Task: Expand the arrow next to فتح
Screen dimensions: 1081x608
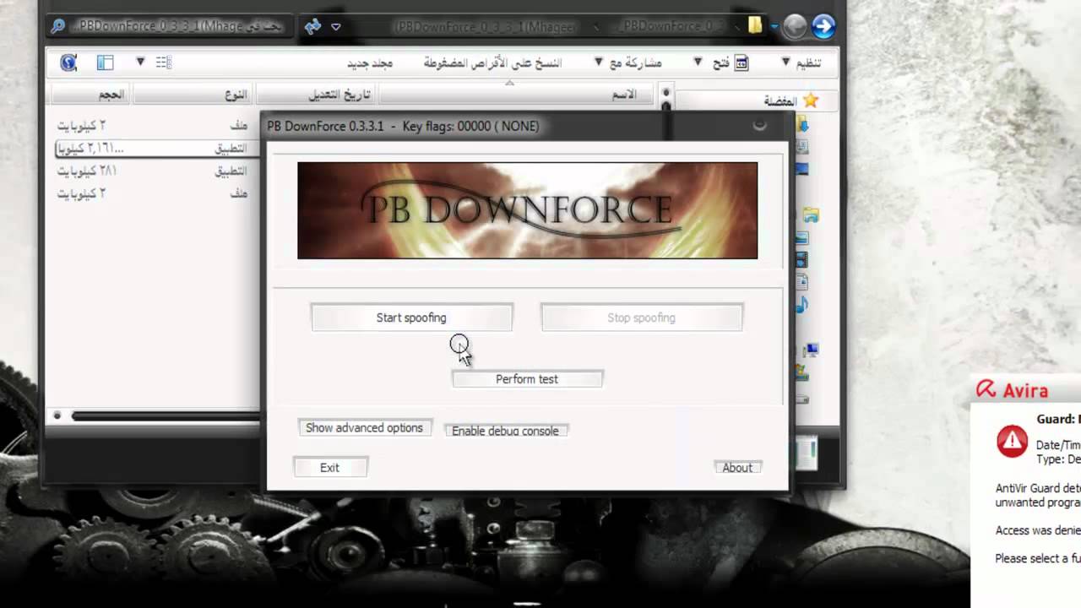Action: click(698, 62)
